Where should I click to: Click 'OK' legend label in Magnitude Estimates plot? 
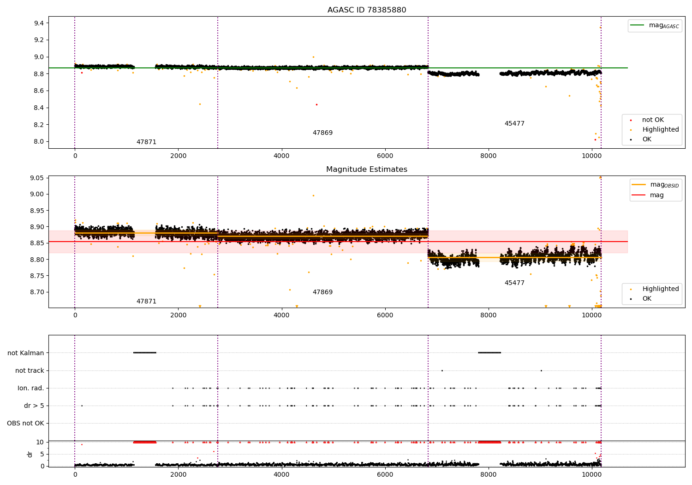[647, 299]
